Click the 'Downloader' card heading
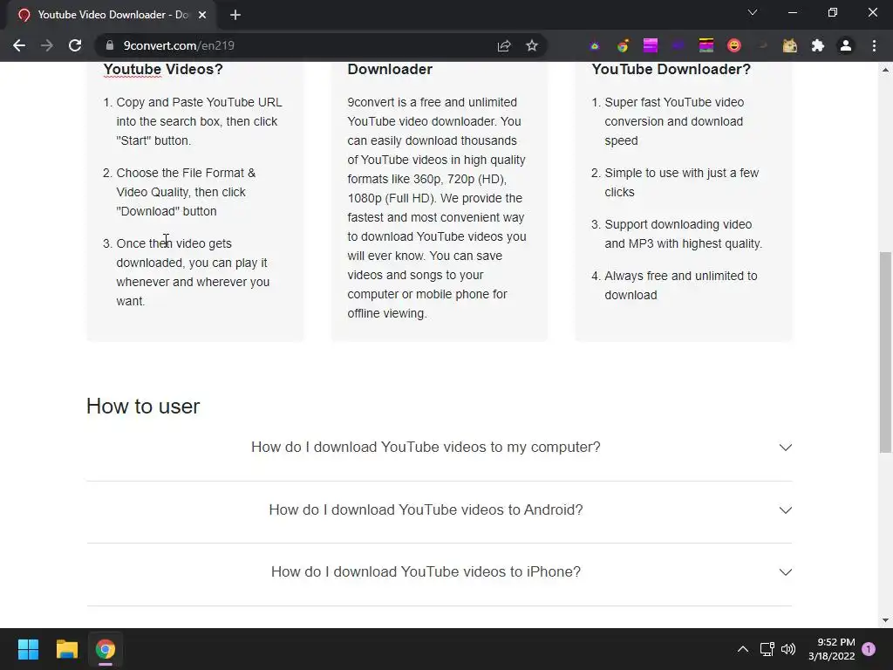This screenshot has width=893, height=670. (390, 70)
